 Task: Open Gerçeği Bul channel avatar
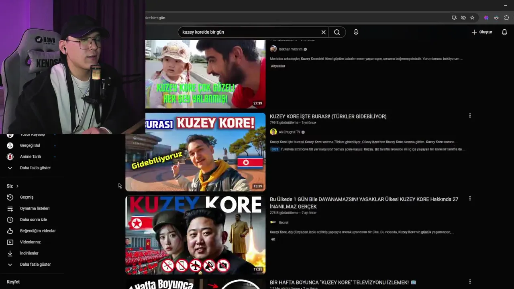pos(10,145)
